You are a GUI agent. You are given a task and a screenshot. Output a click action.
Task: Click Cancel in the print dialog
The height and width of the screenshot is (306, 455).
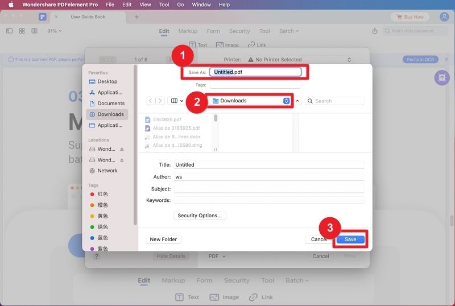321,256
